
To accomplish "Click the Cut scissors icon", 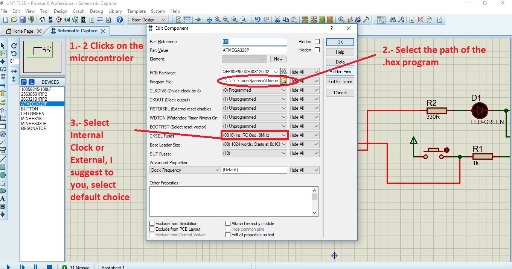I will pyautogui.click(x=278, y=20).
